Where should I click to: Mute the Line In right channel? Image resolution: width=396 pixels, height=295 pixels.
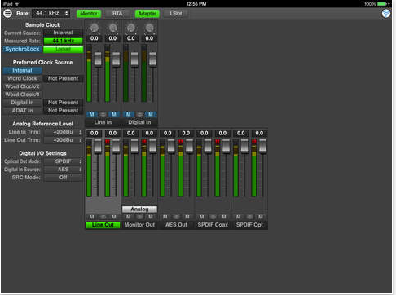click(114, 114)
